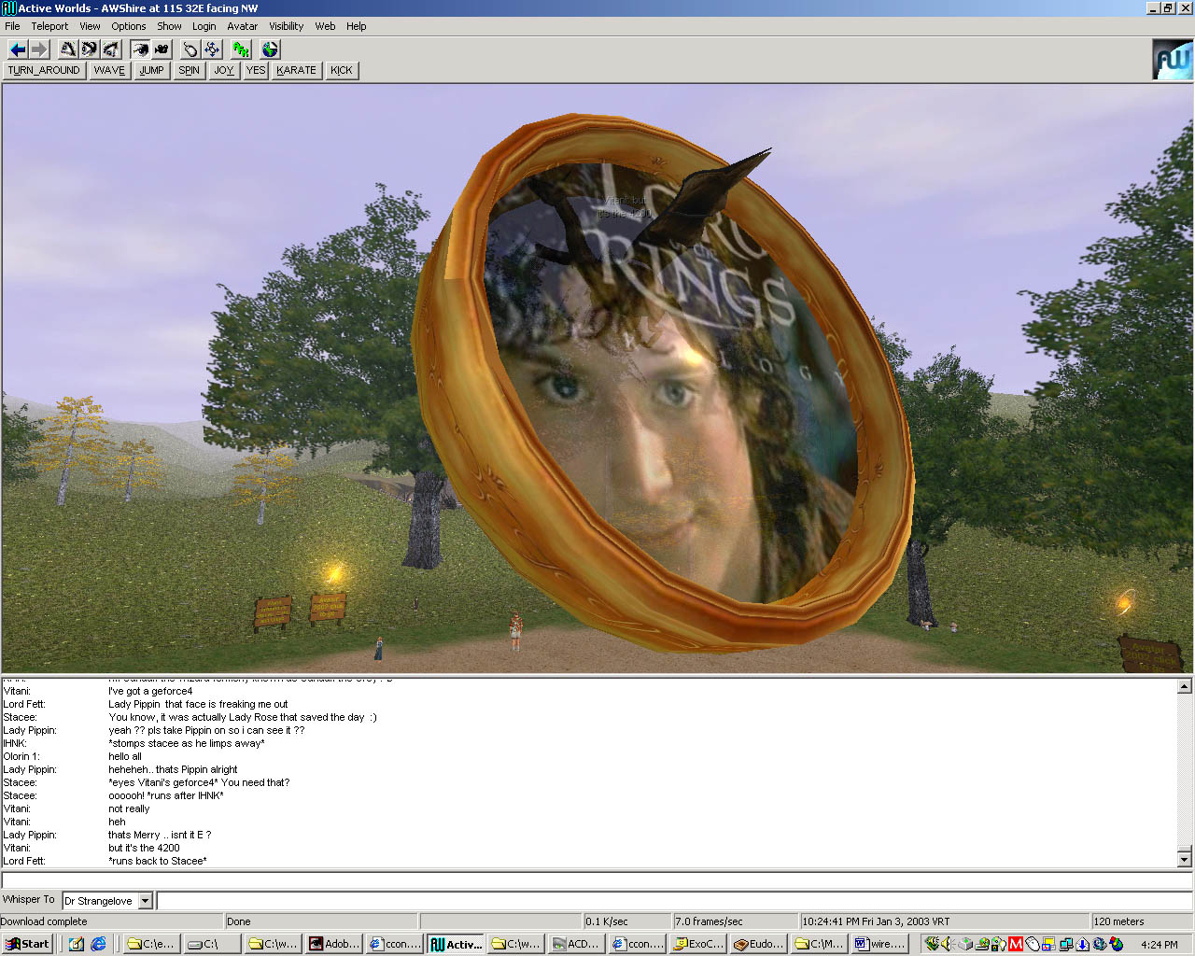Screen dimensions: 1195x956
Task: Open the Start menu button
Action: tap(28, 944)
